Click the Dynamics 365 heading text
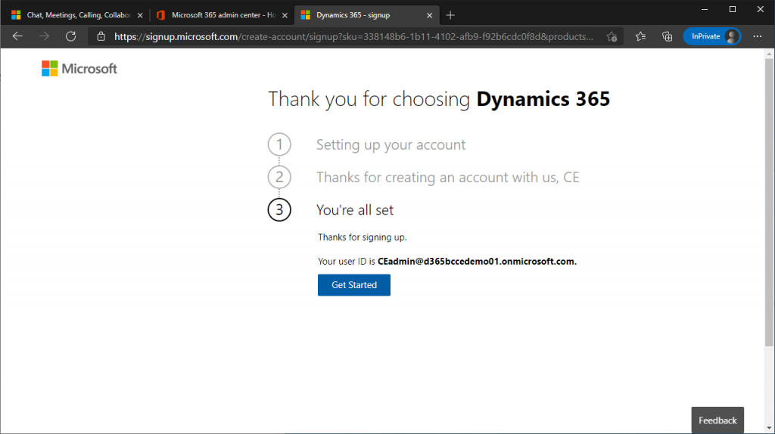 coord(543,99)
